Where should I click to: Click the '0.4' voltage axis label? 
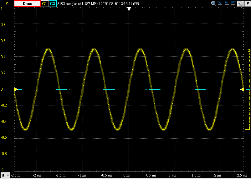3,57
